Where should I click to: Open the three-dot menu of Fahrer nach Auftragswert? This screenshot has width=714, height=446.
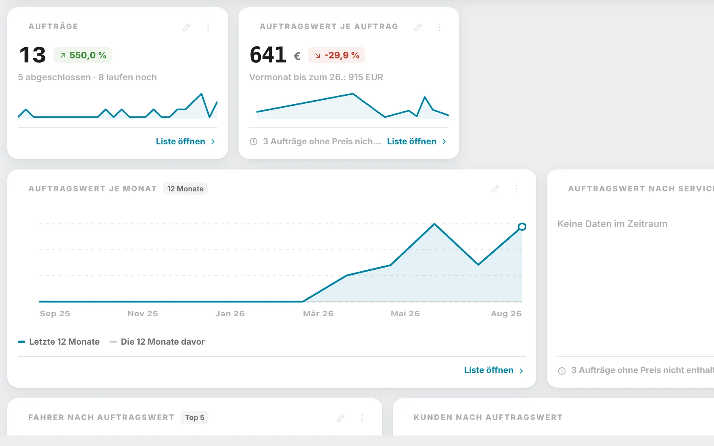[362, 418]
